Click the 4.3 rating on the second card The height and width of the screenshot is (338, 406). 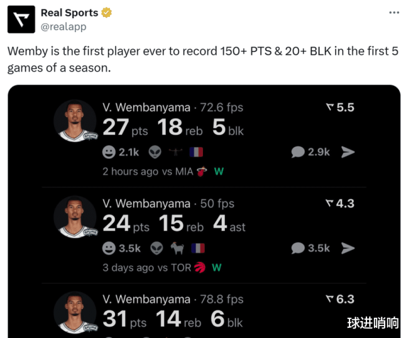coord(340,203)
